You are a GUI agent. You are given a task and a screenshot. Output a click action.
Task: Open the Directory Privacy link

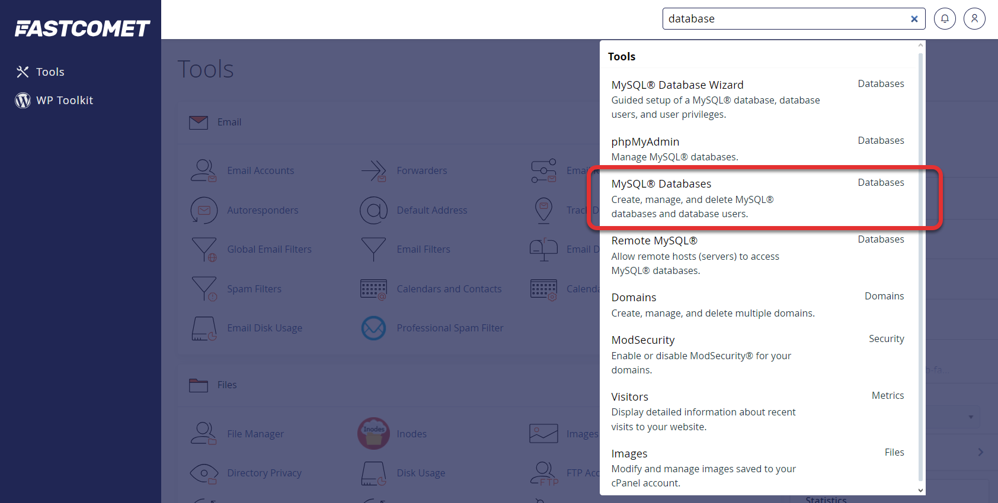click(264, 473)
